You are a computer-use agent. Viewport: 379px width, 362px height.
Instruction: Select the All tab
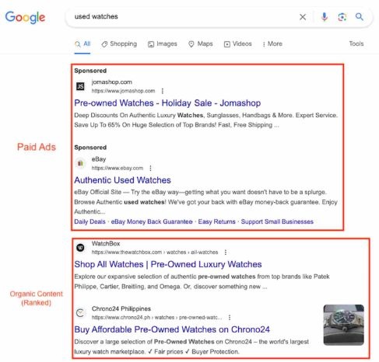click(x=82, y=44)
